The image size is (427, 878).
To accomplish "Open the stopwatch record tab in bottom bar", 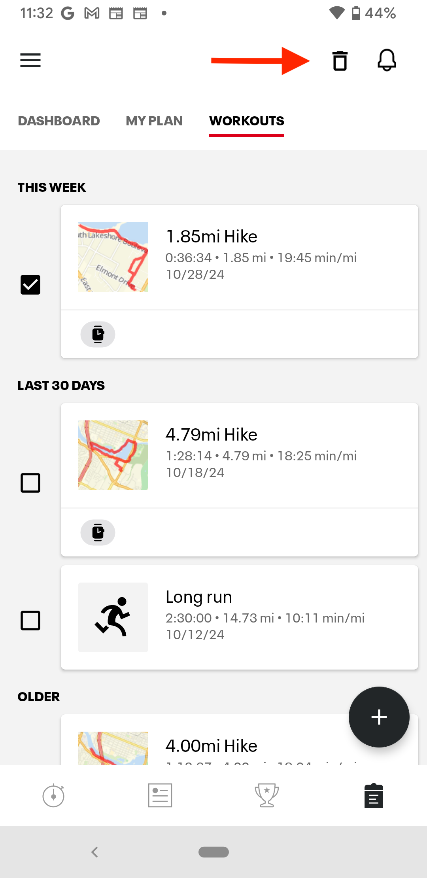I will (53, 795).
